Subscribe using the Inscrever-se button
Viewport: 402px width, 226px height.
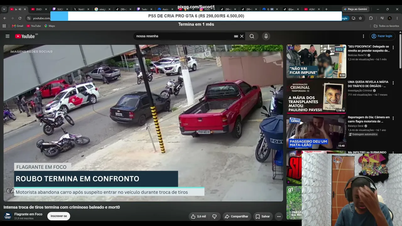pos(59,216)
